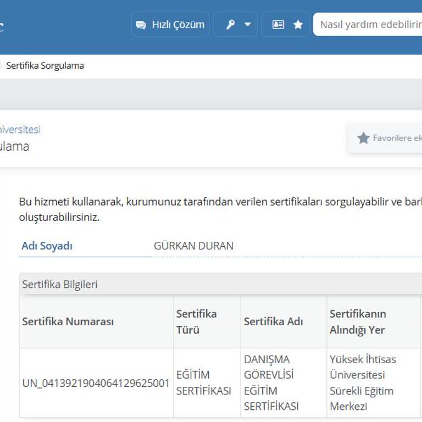Expand the dropdown arrow next to the key icon
Screen dimensions: 422x422
coord(248,25)
